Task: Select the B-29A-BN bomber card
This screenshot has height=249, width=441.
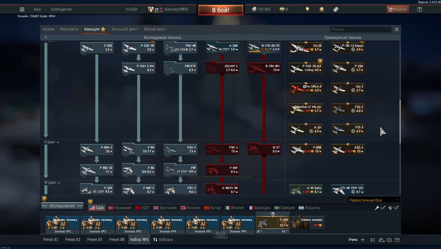Action: click(264, 68)
